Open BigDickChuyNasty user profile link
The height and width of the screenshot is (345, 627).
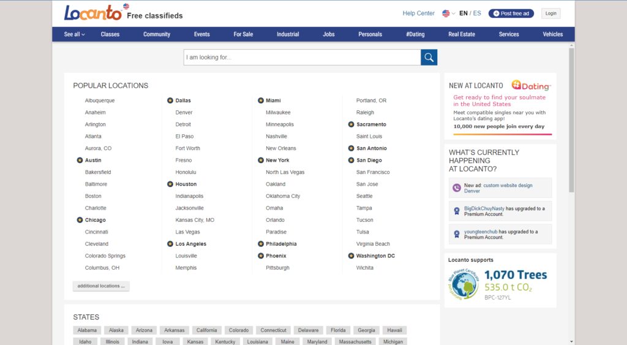484,208
